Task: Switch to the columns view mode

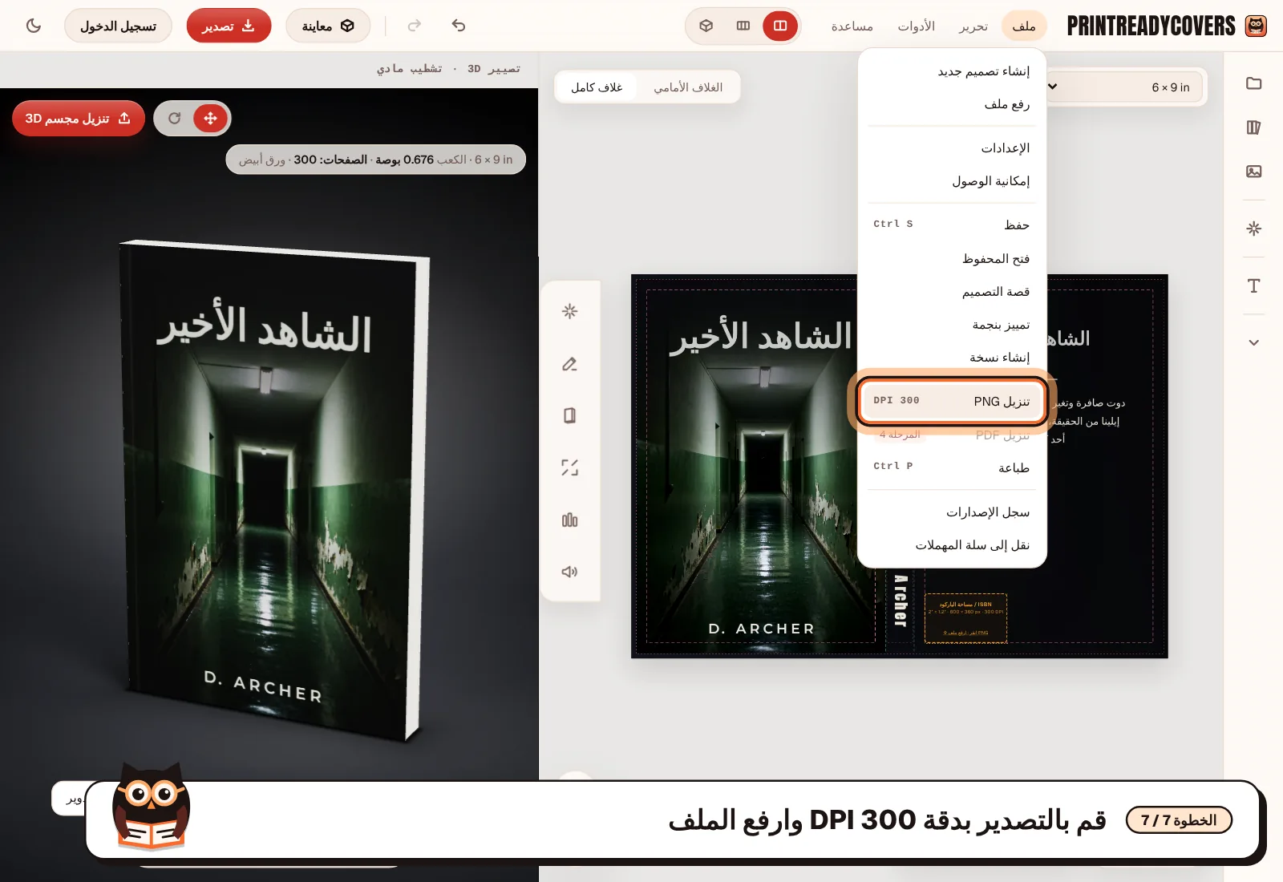Action: 743,26
